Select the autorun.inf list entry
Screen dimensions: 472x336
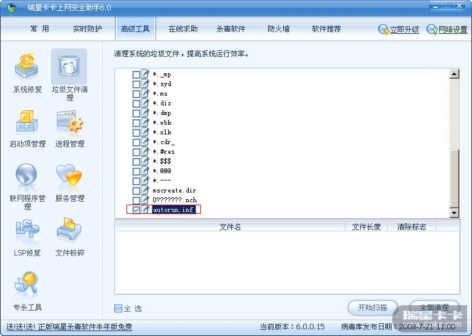(174, 209)
